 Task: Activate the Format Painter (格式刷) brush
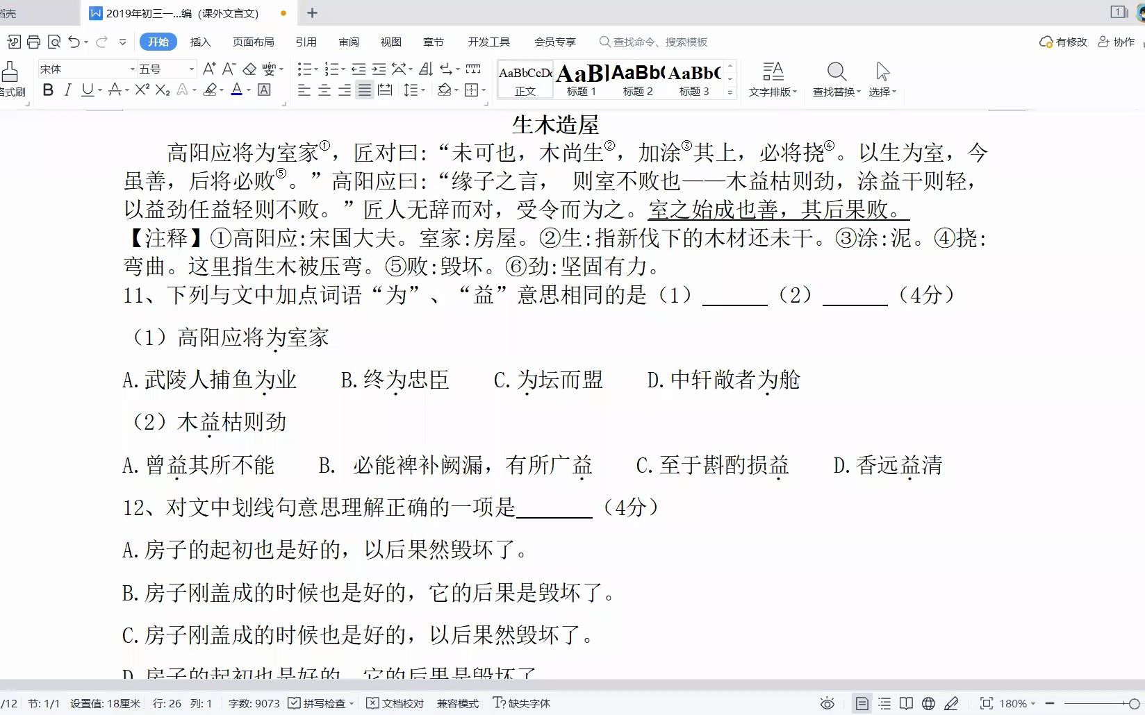[x=10, y=79]
